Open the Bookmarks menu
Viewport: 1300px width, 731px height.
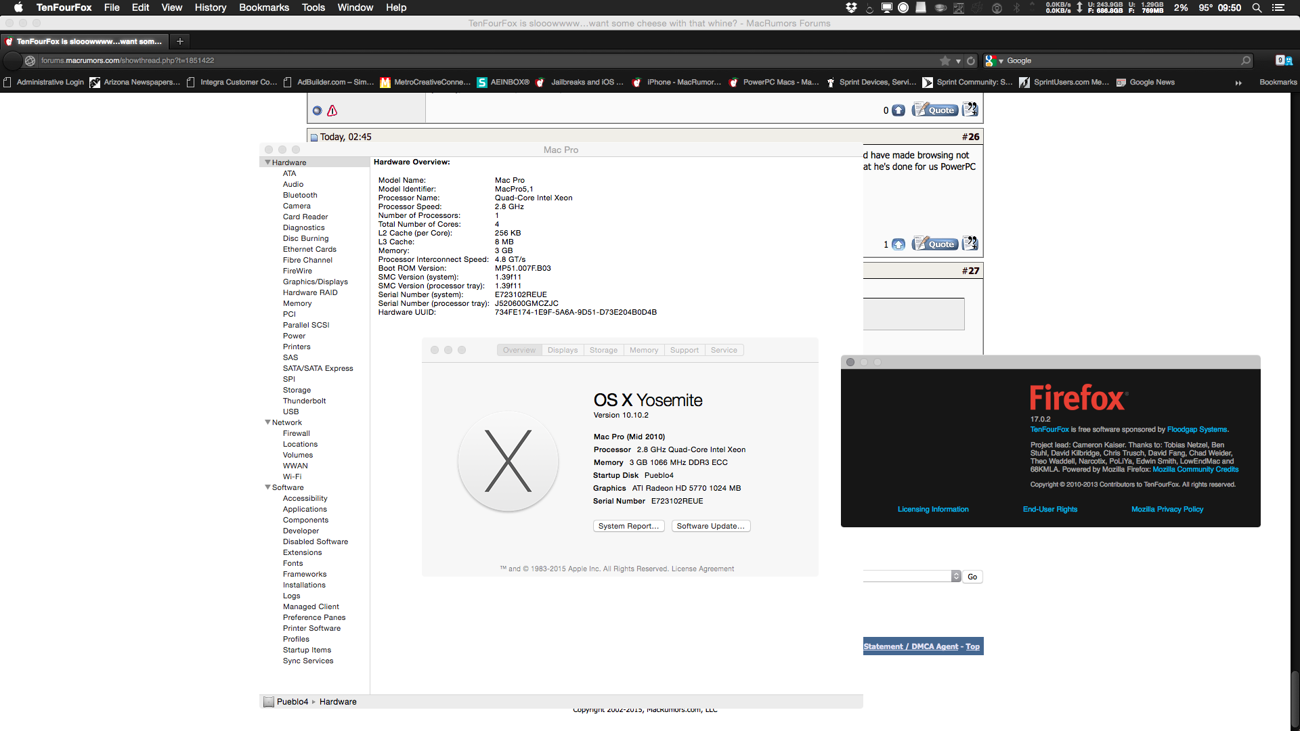263,7
